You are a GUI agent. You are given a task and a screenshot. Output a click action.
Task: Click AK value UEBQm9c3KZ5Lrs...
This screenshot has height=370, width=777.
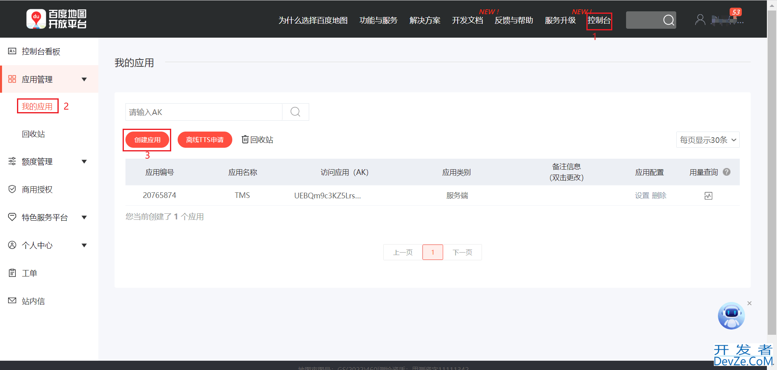tap(327, 196)
